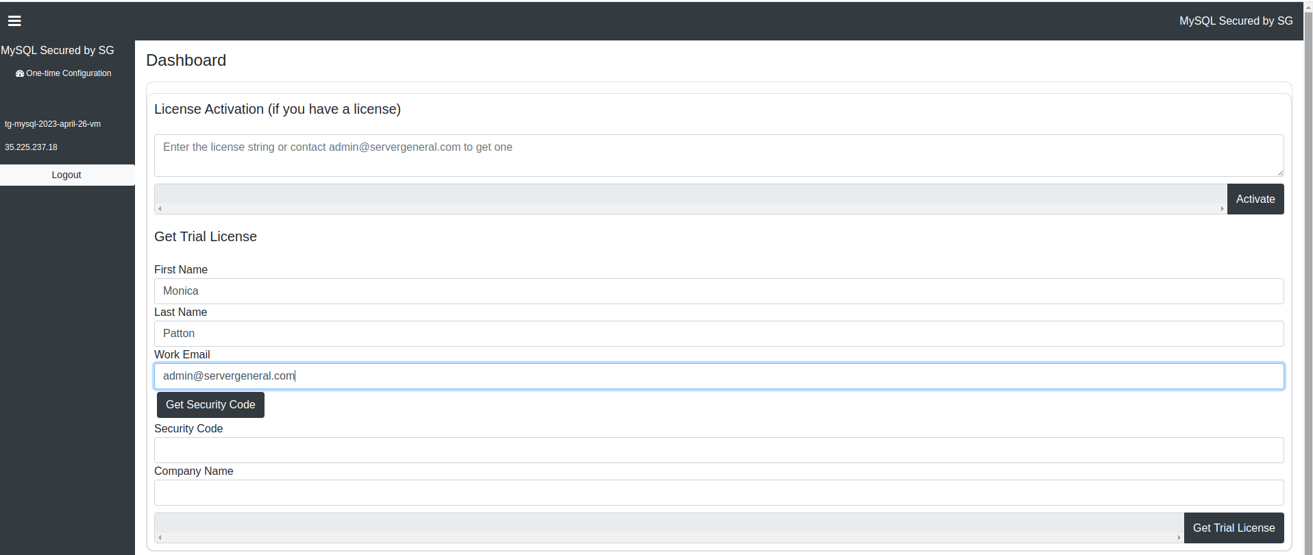1313x555 pixels.
Task: Click the license textarea resize handle
Action: click(x=1279, y=172)
